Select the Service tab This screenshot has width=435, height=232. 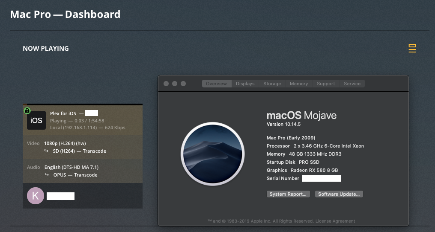tap(352, 84)
